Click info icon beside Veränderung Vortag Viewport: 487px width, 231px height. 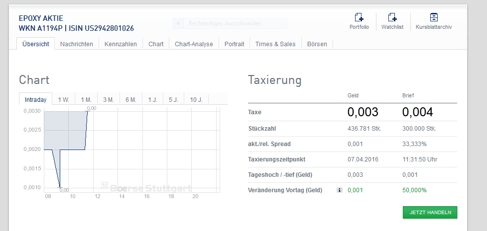(x=339, y=190)
